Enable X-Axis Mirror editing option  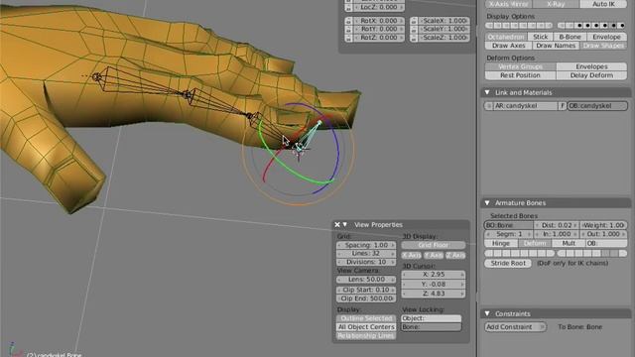[509, 4]
